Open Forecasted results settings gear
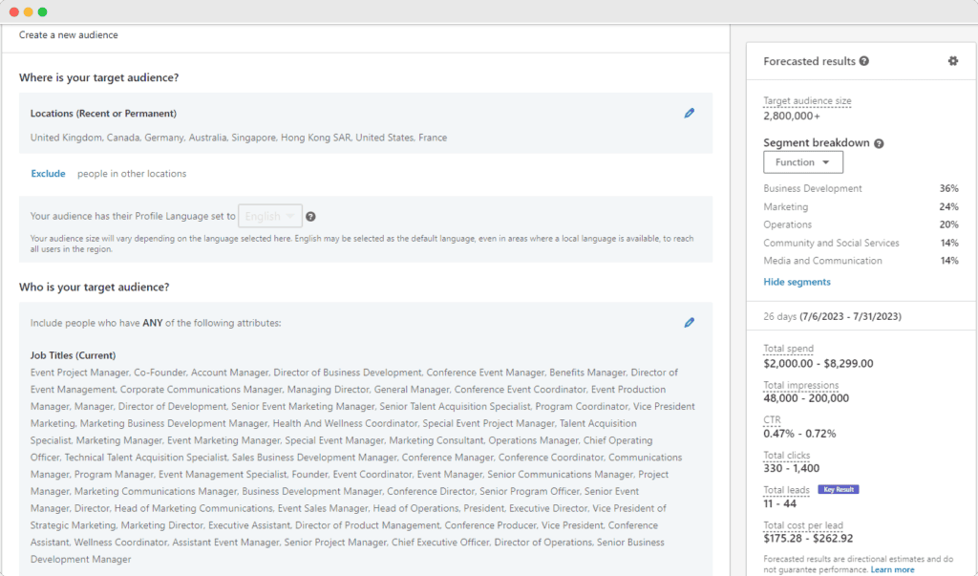The height and width of the screenshot is (576, 978). click(952, 61)
